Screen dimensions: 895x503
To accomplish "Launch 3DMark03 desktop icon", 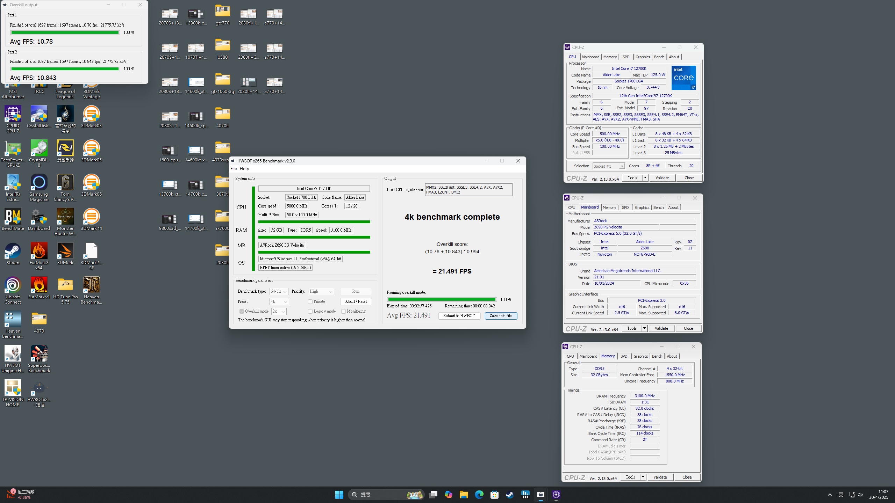I will (x=91, y=117).
